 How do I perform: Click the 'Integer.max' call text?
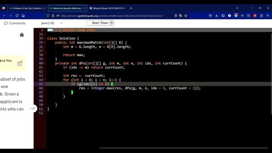[x=102, y=88]
